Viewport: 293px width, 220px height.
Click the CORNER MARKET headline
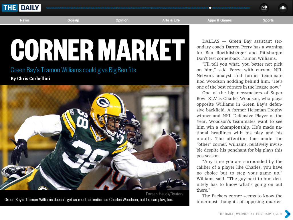(x=98, y=50)
